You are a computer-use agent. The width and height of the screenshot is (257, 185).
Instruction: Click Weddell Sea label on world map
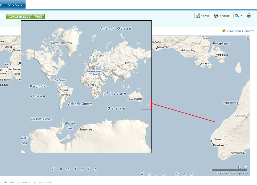tap(70, 126)
